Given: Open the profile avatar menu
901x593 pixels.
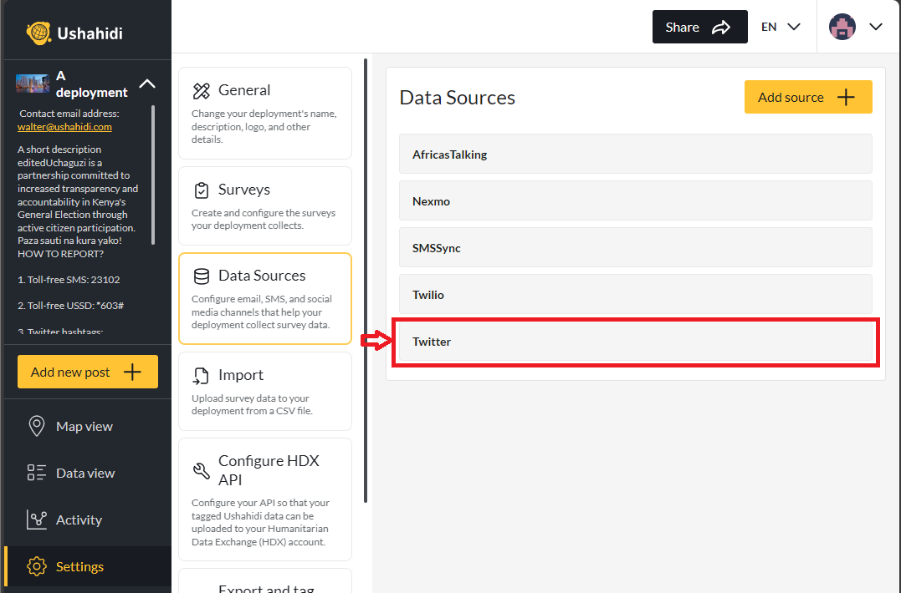Looking at the screenshot, I should 842,26.
